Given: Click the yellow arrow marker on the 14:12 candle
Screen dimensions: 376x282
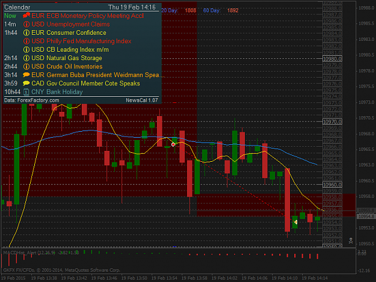Looking at the screenshot, I should coord(295,222).
